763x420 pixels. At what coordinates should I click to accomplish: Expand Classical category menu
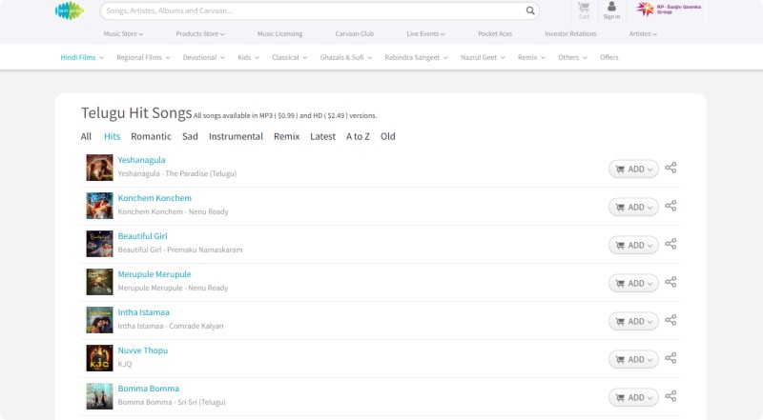click(x=290, y=57)
